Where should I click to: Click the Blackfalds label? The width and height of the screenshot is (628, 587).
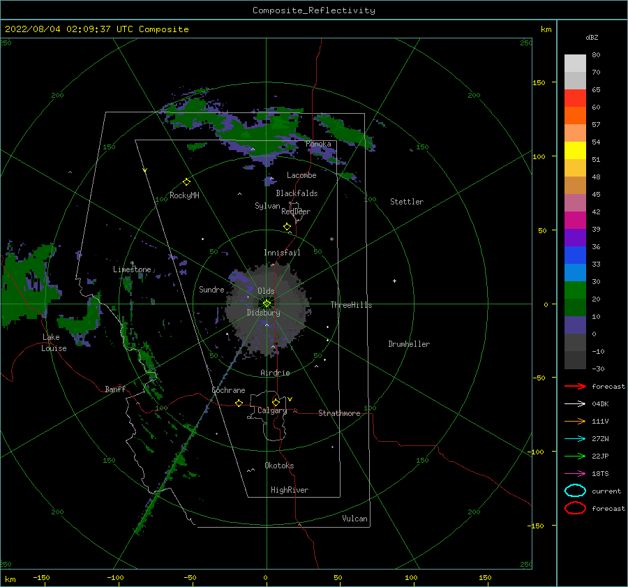point(297,193)
